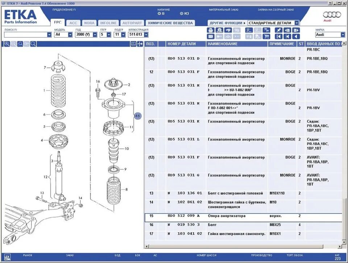The width and height of the screenshot is (348, 263).
Task: Click the Наименование column header
Action: (x=237, y=44)
